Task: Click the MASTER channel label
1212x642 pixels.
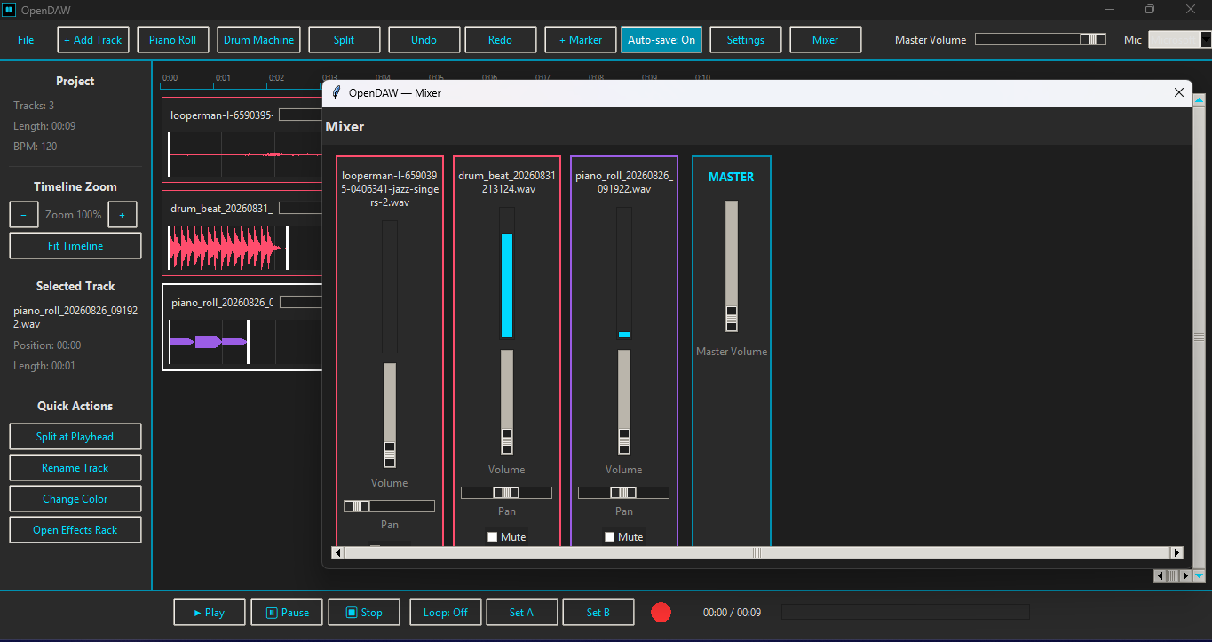Action: coord(732,177)
